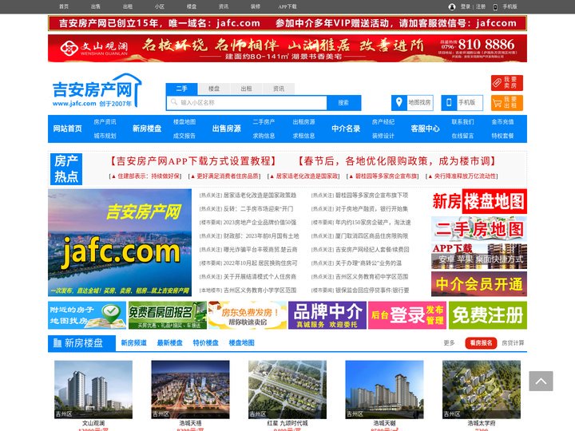575x431 pixels.
Task: Click 成交报告 in the navigation bar
Action: (x=184, y=136)
